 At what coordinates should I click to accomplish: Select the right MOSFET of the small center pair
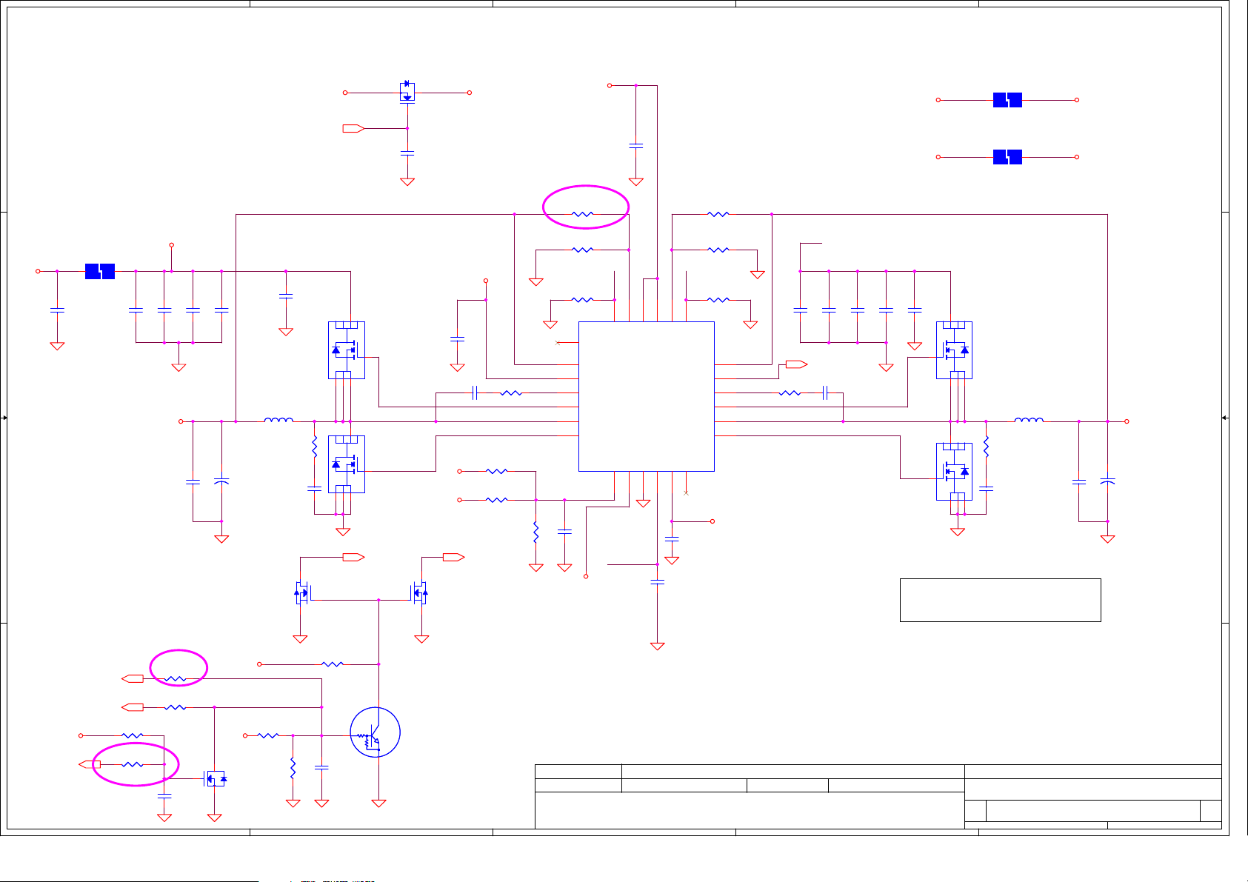point(420,592)
